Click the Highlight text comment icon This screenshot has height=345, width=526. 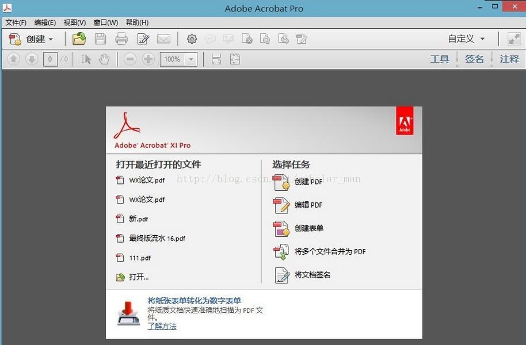pos(228,39)
